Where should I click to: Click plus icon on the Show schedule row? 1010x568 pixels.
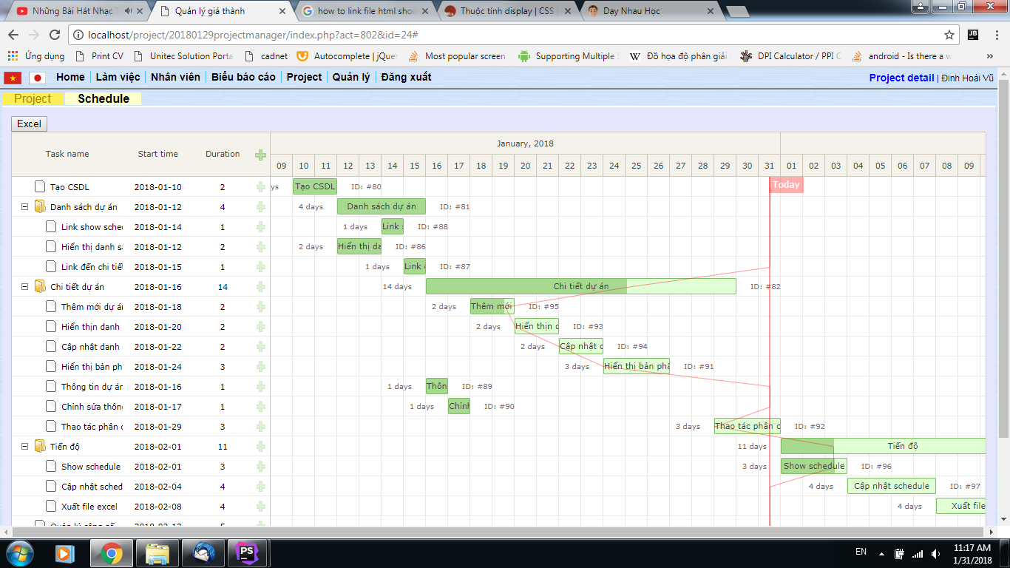pyautogui.click(x=260, y=467)
